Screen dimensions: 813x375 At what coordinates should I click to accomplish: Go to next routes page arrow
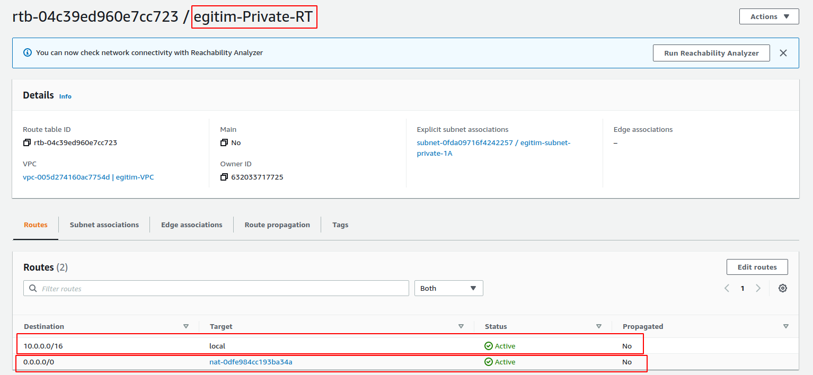[758, 288]
